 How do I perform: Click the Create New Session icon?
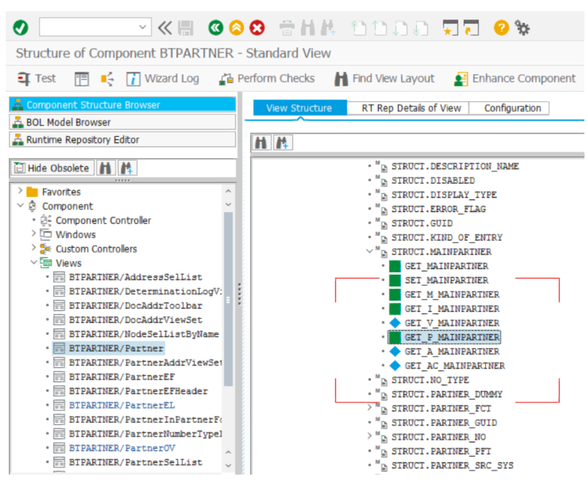tap(450, 28)
